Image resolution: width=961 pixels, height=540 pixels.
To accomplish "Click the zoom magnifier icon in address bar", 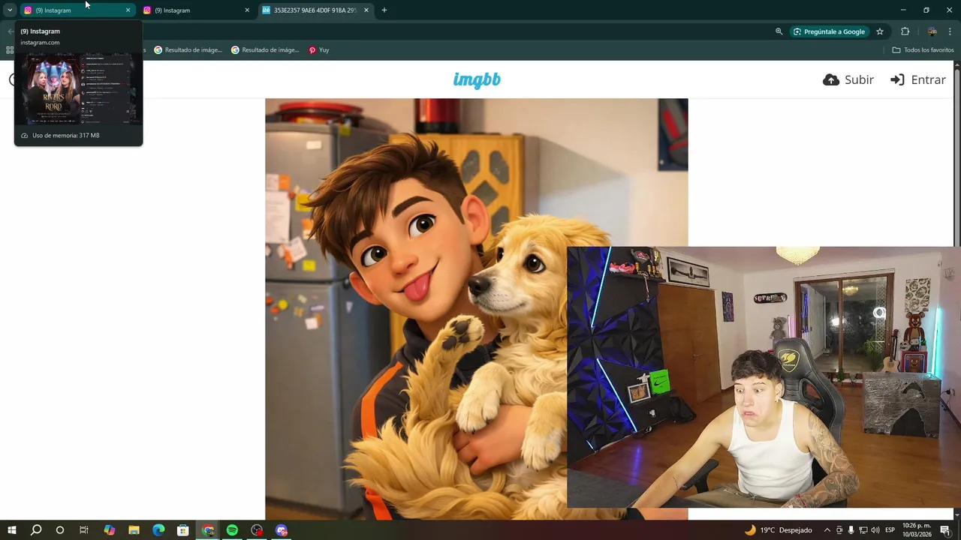I will point(779,31).
